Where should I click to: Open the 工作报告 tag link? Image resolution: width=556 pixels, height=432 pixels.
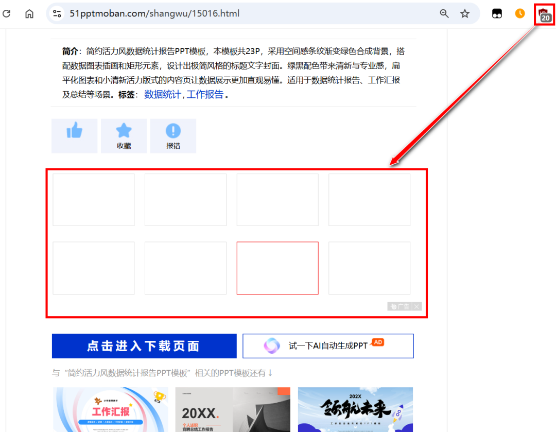(205, 94)
